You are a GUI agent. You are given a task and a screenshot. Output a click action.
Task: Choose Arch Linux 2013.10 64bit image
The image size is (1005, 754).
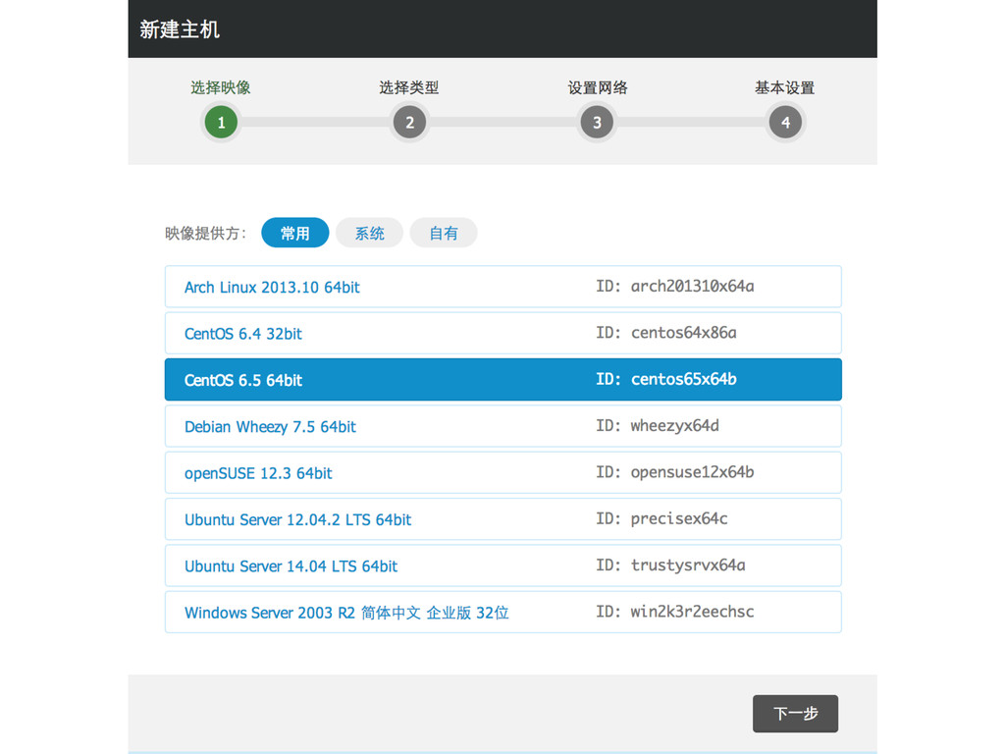point(503,287)
